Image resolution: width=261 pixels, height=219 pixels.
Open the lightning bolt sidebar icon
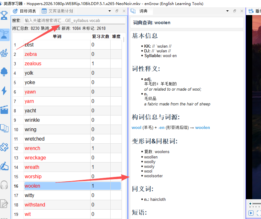pyautogui.click(x=4, y=91)
